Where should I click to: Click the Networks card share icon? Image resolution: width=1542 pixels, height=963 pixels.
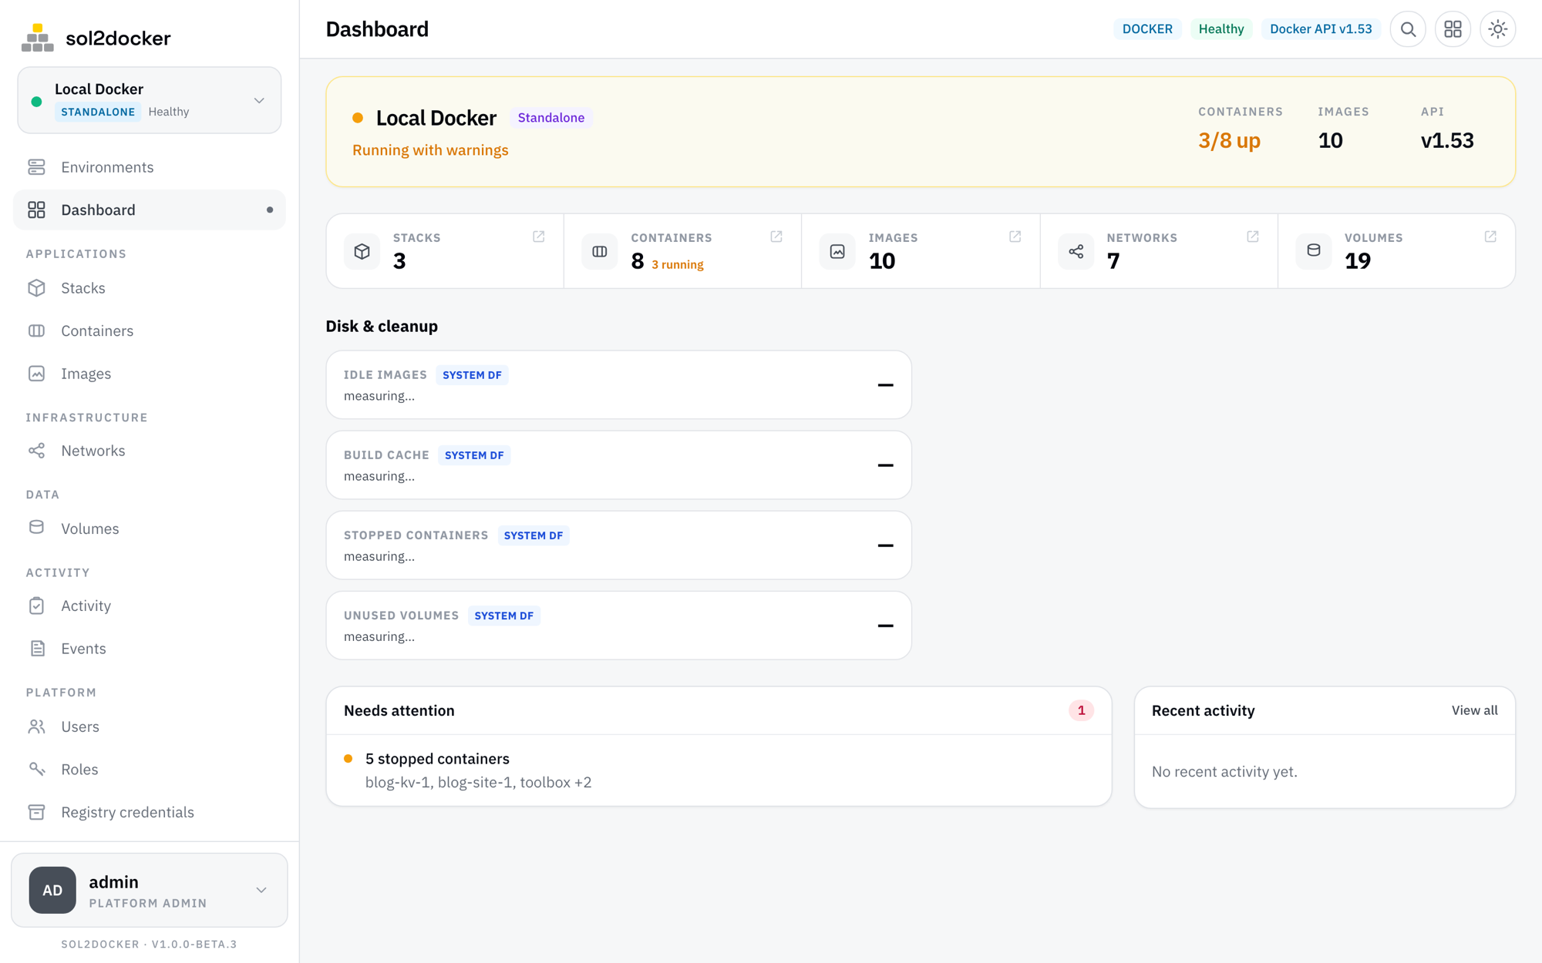pyautogui.click(x=1076, y=251)
